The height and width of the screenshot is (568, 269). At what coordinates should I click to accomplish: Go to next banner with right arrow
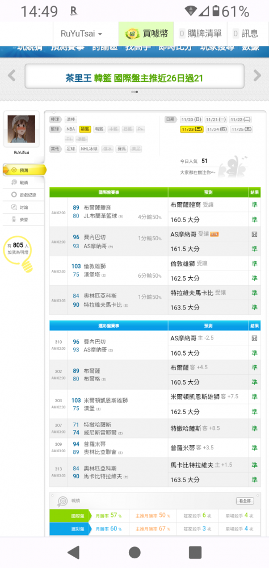click(x=257, y=76)
